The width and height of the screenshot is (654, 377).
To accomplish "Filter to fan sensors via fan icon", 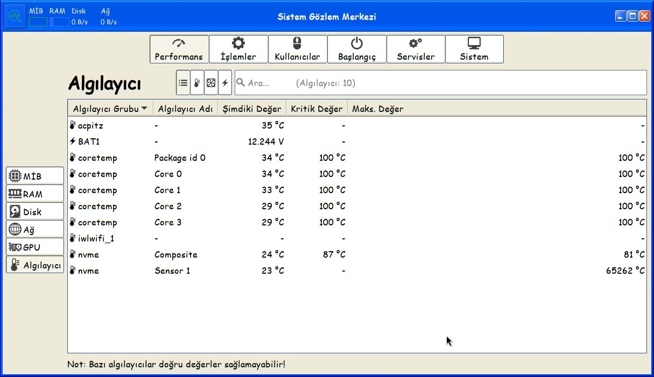I will tap(211, 83).
